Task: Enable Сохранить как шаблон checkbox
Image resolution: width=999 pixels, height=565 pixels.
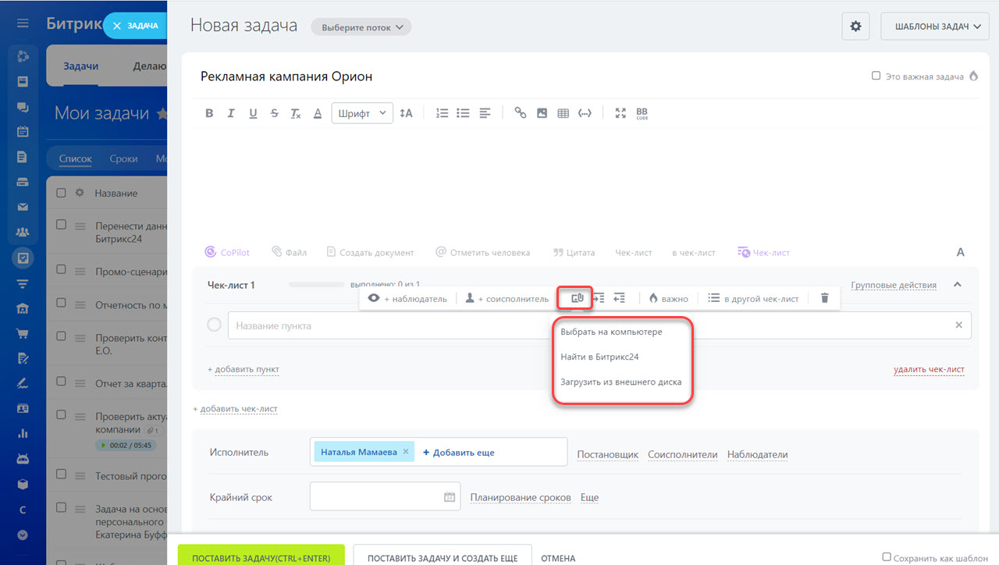Action: [x=887, y=556]
